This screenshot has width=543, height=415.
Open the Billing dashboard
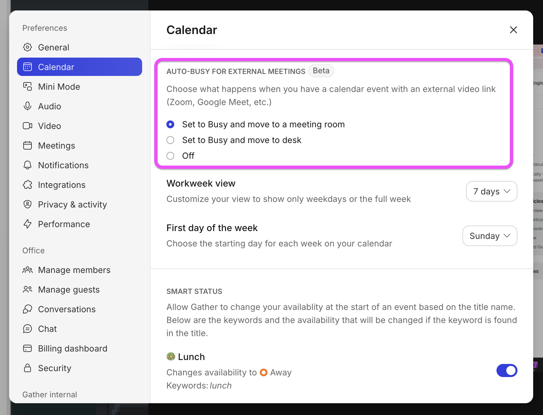[x=72, y=349]
